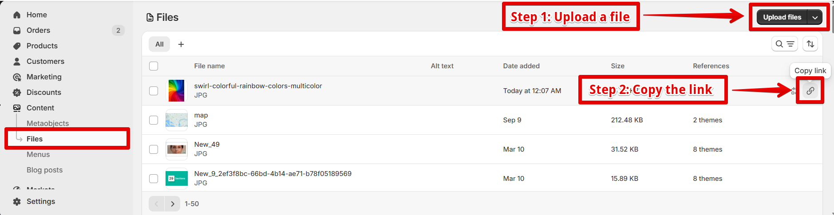
Task: Add a new view with plus
Action: [181, 44]
